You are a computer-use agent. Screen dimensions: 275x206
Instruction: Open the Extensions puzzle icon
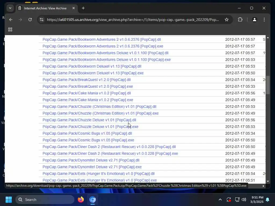[240, 20]
